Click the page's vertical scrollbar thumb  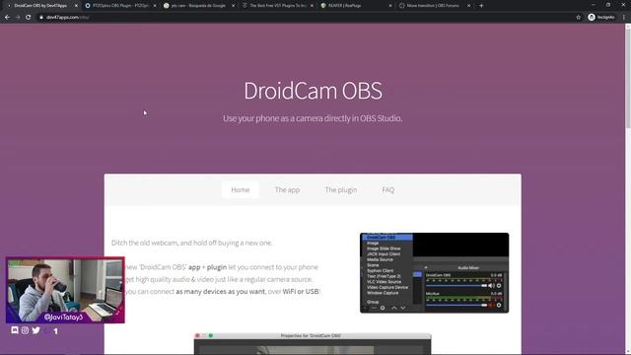coord(628,79)
